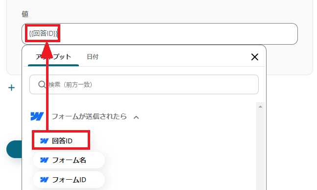Select the フォームID output item
317x190 pixels.
point(69,180)
